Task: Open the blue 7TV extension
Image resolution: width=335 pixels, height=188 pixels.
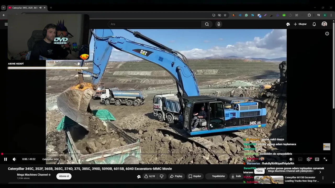Action: point(253,15)
